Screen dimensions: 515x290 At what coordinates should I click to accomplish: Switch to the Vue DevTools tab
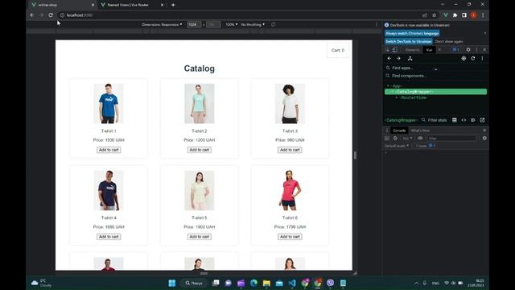pyautogui.click(x=429, y=50)
